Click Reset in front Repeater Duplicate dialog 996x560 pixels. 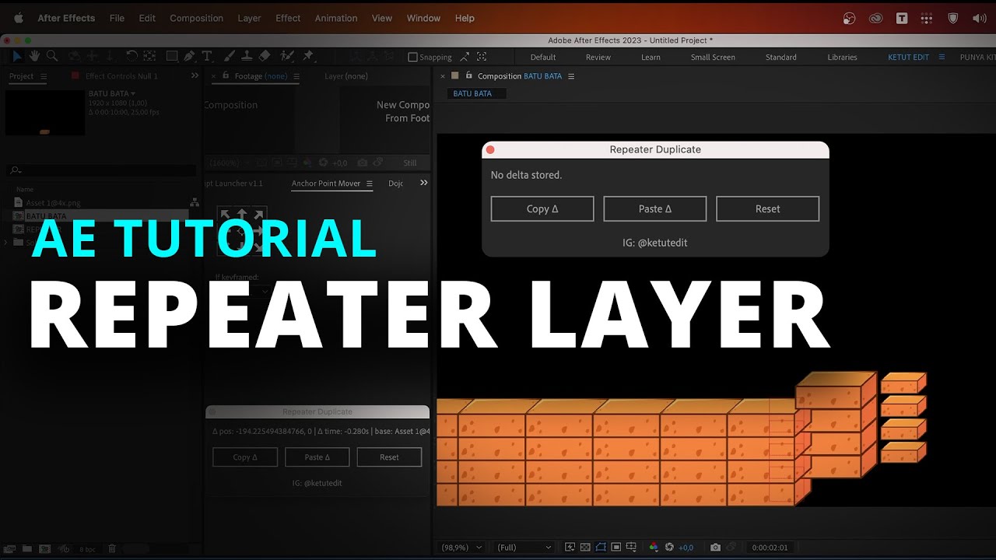[767, 208]
